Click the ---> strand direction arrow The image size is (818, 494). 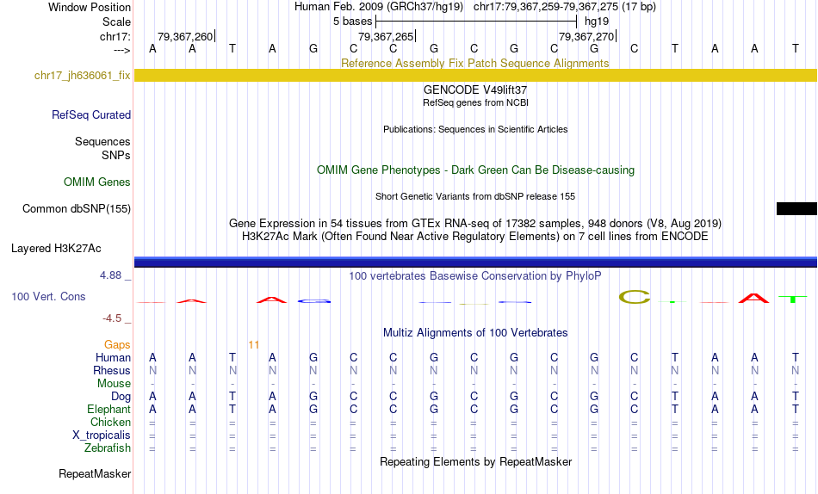tap(122, 50)
